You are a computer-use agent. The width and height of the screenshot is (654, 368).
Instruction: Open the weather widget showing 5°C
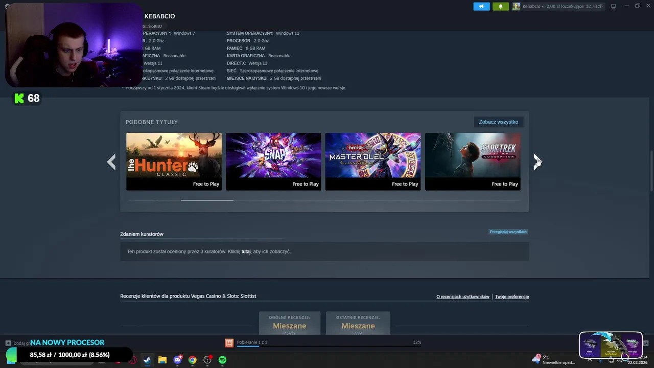point(554,360)
